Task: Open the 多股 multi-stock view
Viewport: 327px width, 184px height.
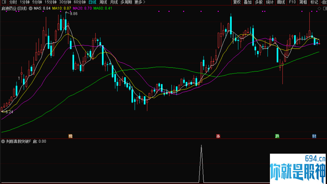Action: coord(259,2)
